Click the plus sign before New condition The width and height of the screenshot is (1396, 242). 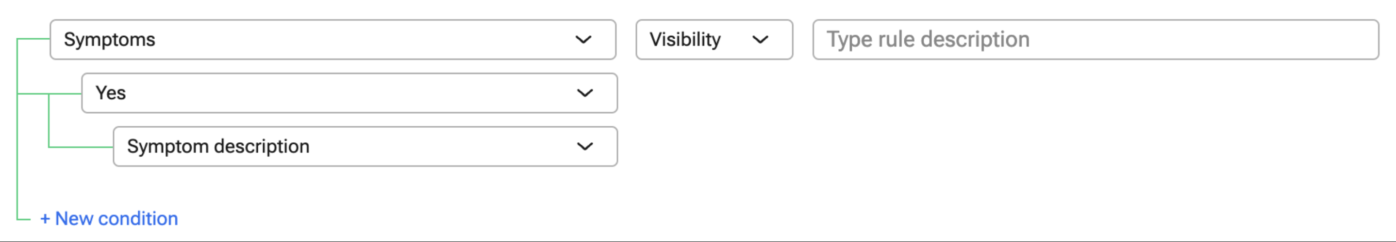tap(45, 219)
